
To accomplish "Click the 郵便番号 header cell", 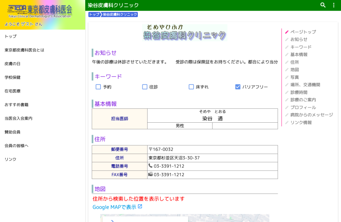I will pyautogui.click(x=120, y=149).
